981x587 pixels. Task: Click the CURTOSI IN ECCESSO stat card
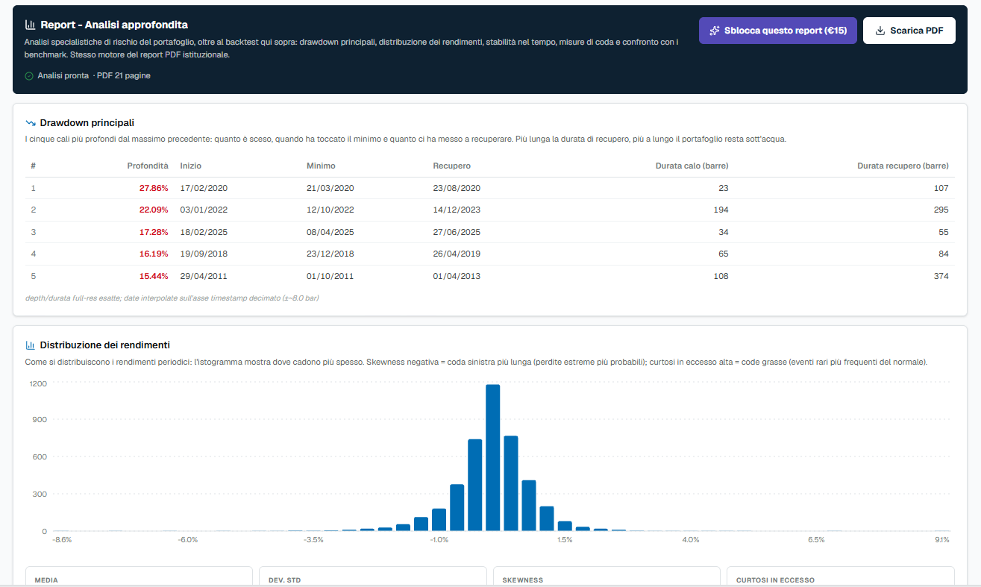[841, 576]
